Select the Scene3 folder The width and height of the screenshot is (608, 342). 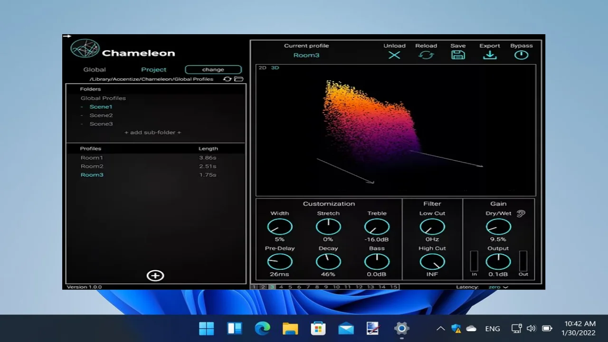pyautogui.click(x=101, y=124)
